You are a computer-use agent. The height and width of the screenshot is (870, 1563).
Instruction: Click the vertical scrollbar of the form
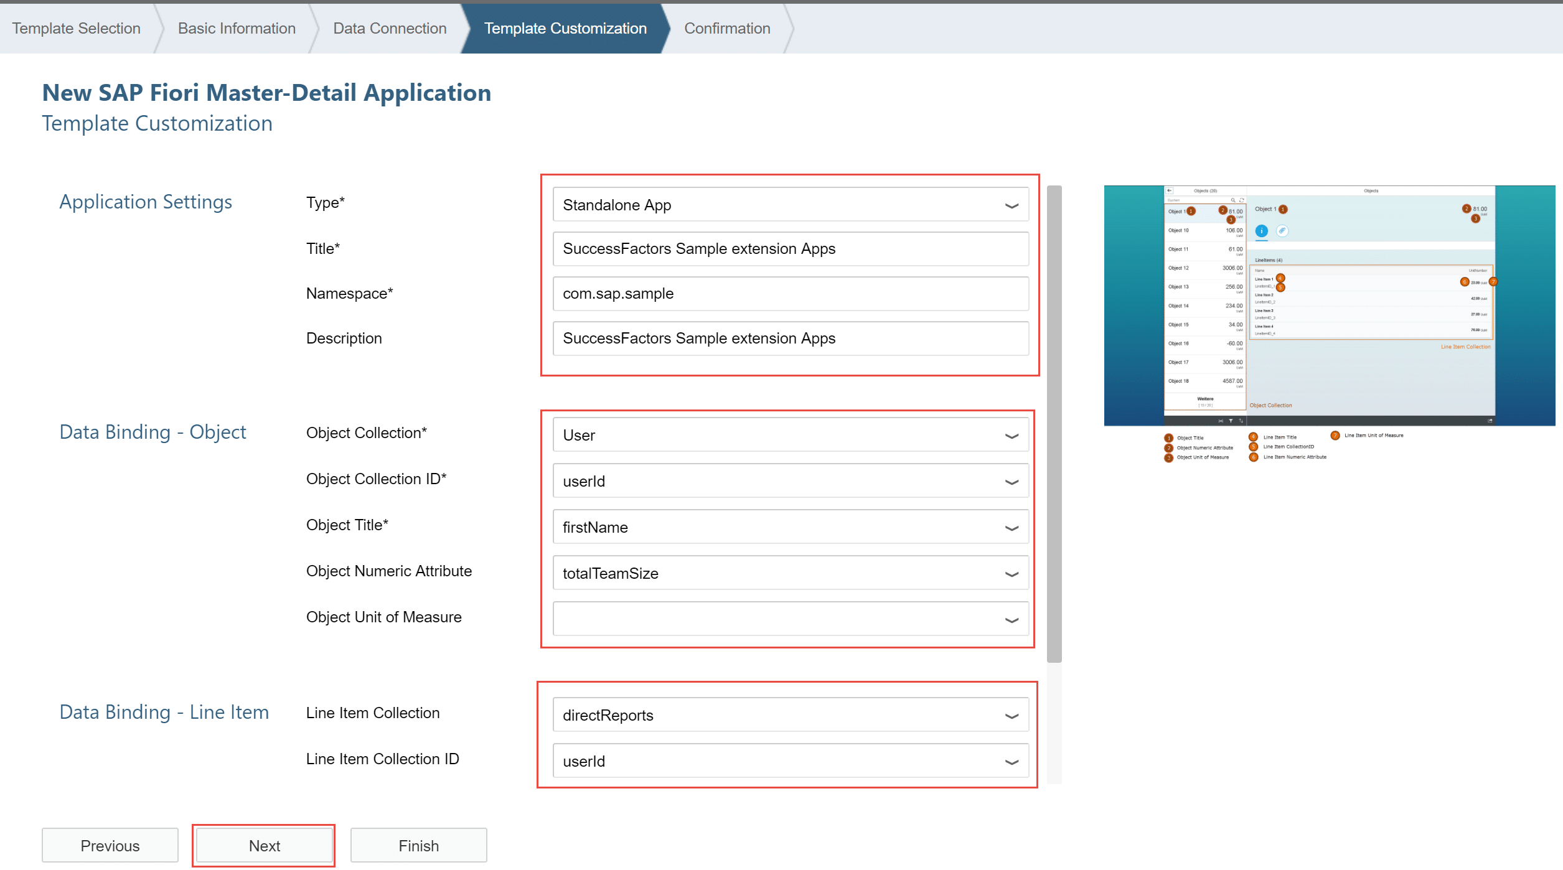pyautogui.click(x=1054, y=423)
